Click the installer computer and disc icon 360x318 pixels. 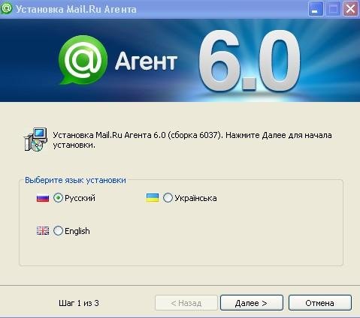coord(35,139)
